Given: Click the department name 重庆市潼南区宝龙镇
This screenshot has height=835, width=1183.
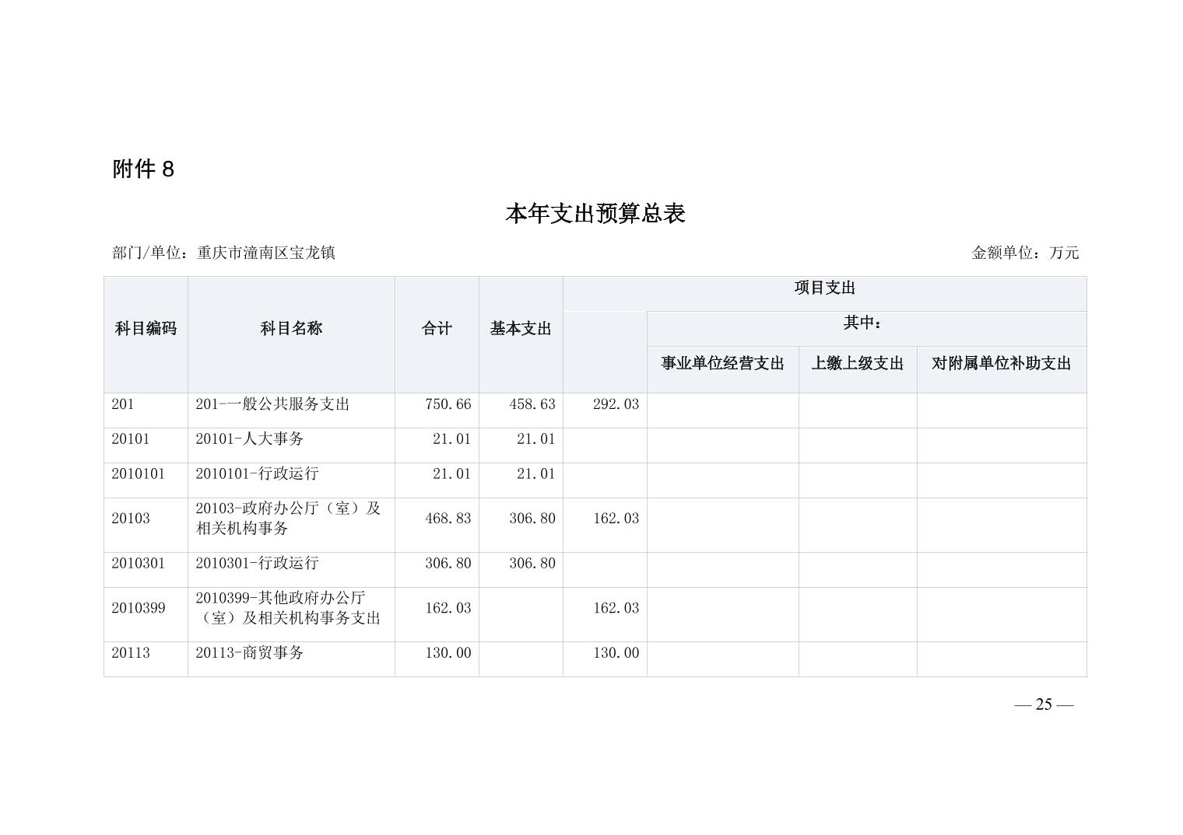Looking at the screenshot, I should point(265,253).
